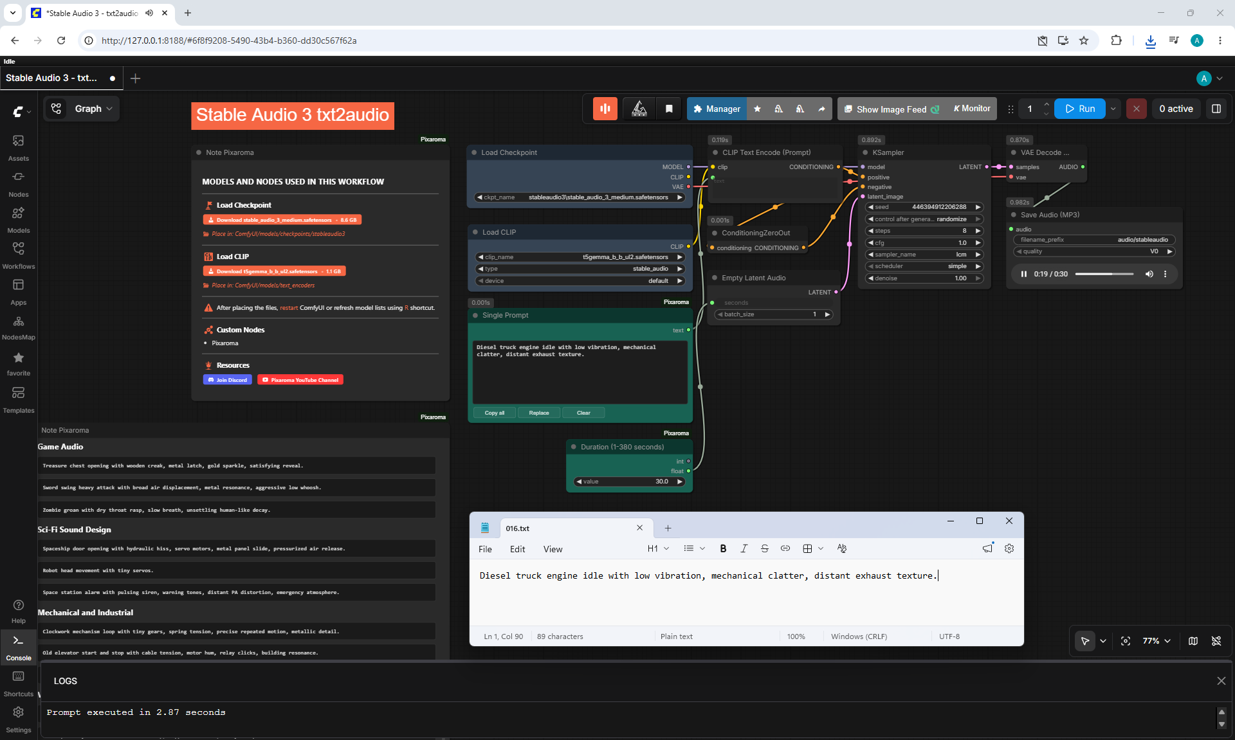The width and height of the screenshot is (1235, 740).
Task: Open audio player more options menu
Action: click(x=1165, y=274)
